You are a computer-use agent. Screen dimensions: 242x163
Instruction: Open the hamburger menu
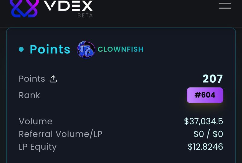pos(225,6)
